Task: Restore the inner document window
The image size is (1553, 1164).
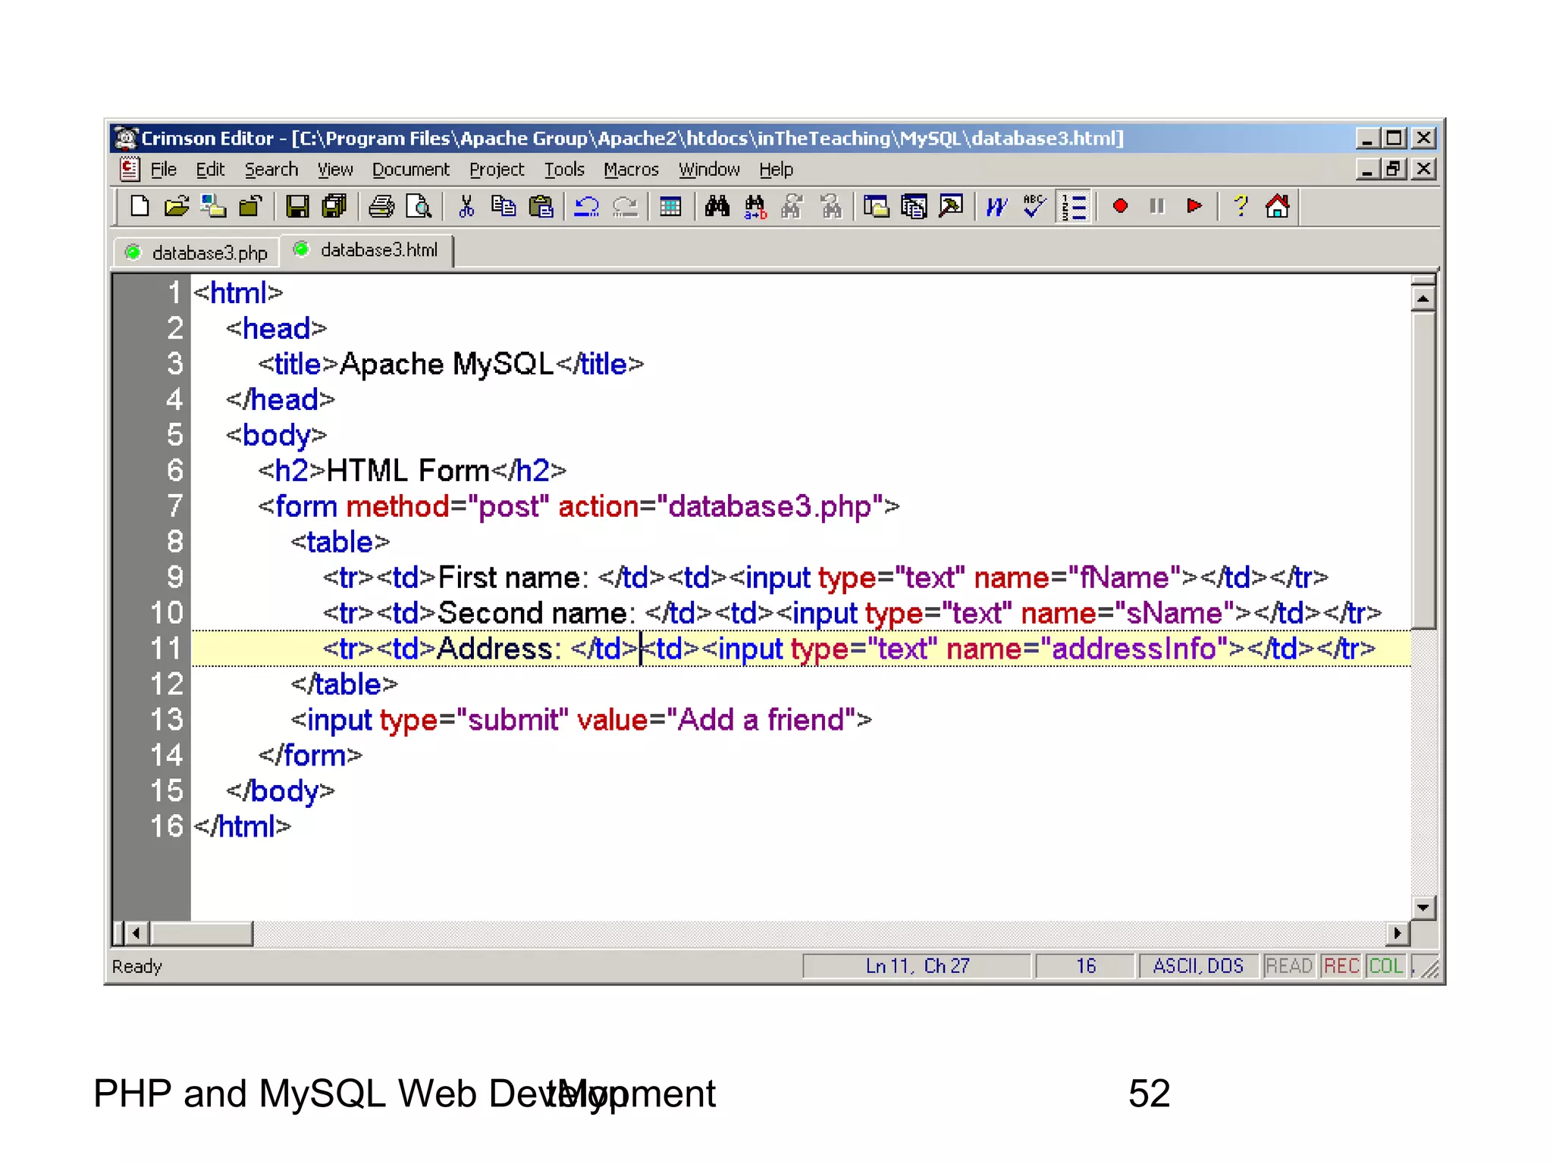Action: [x=1393, y=168]
